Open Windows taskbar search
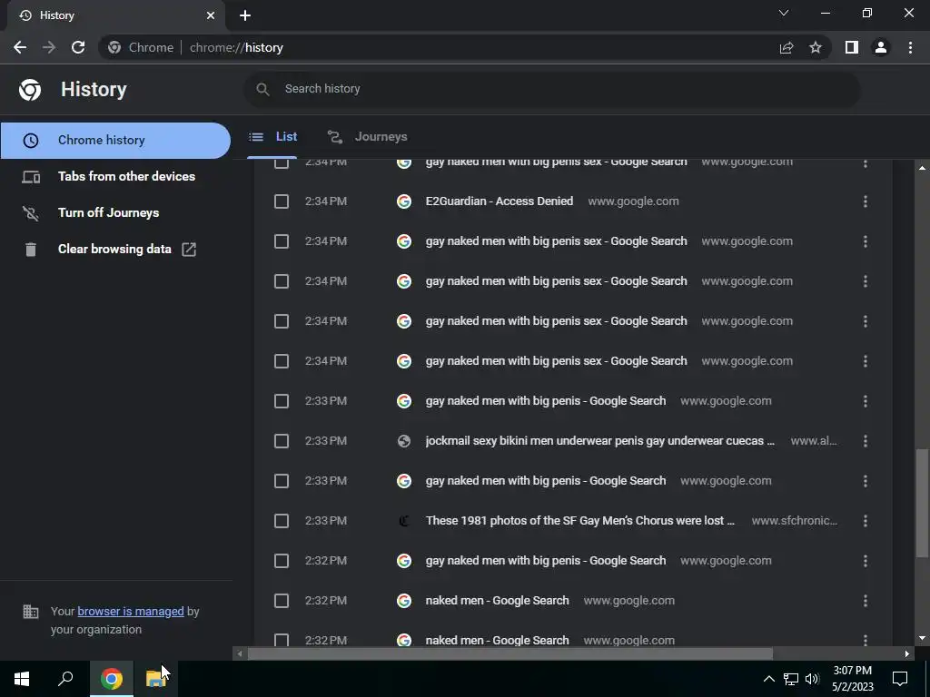Image resolution: width=930 pixels, height=697 pixels. [x=65, y=679]
